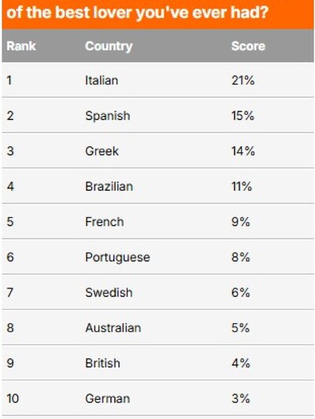
Task: Select the Portuguese row label
Action: [117, 258]
